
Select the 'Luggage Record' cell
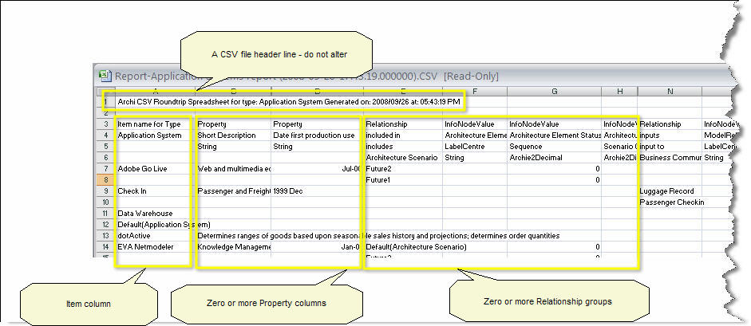click(x=667, y=191)
